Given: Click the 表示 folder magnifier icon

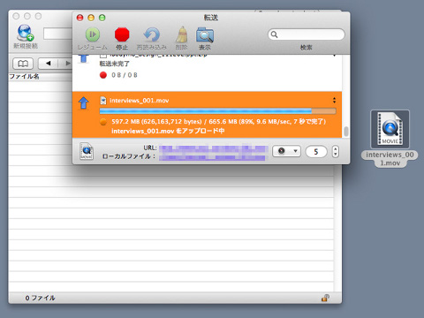Looking at the screenshot, I should click(x=205, y=35).
